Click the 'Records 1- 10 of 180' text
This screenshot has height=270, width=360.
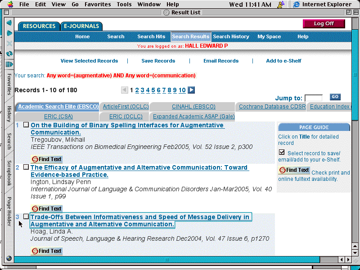[46, 90]
